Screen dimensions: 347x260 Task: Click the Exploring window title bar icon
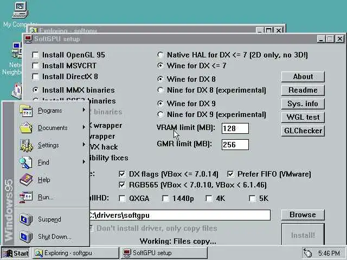click(x=33, y=30)
